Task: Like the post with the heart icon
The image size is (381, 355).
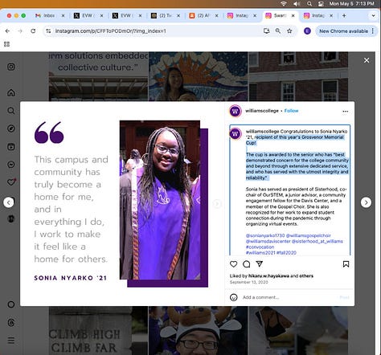Action: tap(234, 264)
